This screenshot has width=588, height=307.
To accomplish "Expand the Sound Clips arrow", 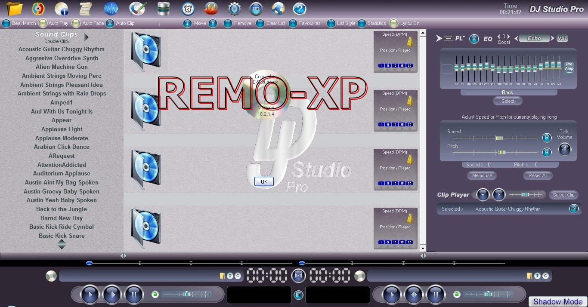I will [86, 37].
